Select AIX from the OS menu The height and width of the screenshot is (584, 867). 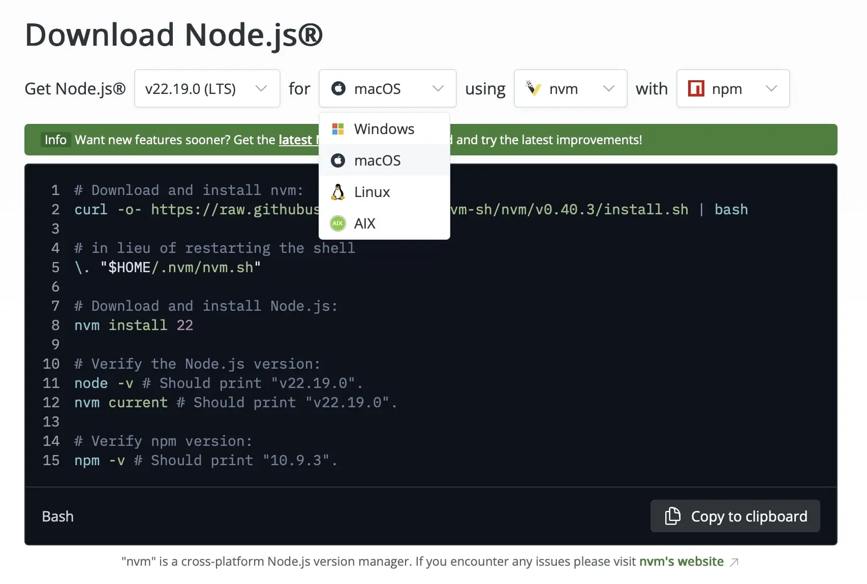click(364, 223)
